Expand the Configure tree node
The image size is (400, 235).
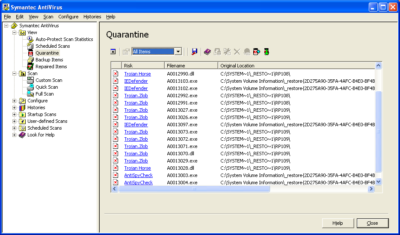15,101
